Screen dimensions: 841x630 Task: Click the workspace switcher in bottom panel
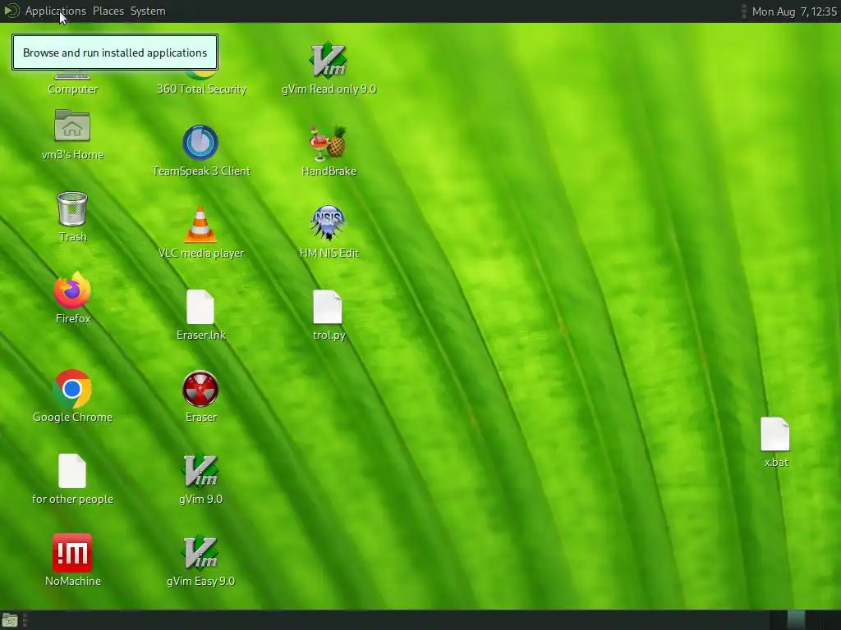click(805, 620)
